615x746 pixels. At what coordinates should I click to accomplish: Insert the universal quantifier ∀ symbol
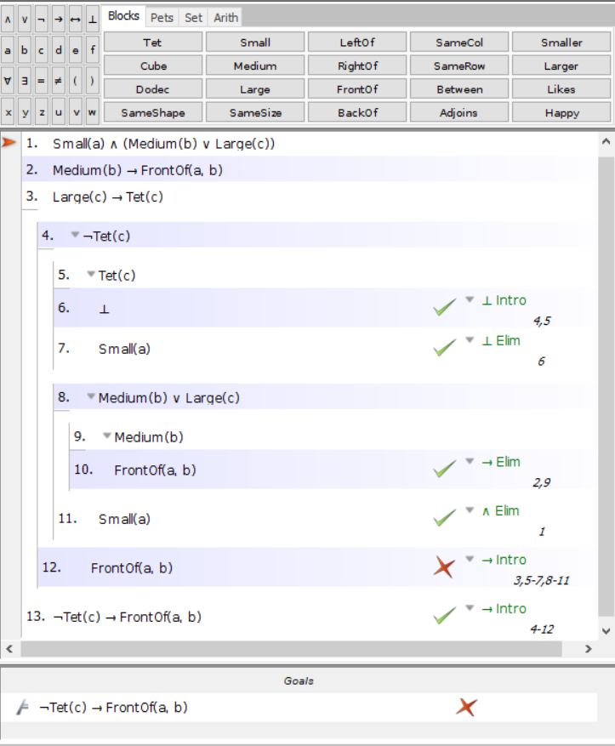[x=8, y=81]
